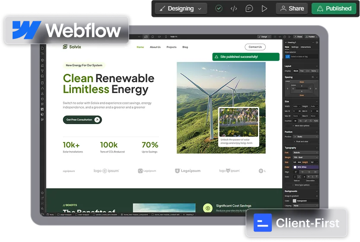Viewport: 360px width, 242px height.
Task: Click the small Publish button in editor toolbar
Action: tap(311, 37)
